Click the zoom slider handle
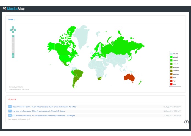This screenshot has height=136, width=191. (x=13, y=54)
